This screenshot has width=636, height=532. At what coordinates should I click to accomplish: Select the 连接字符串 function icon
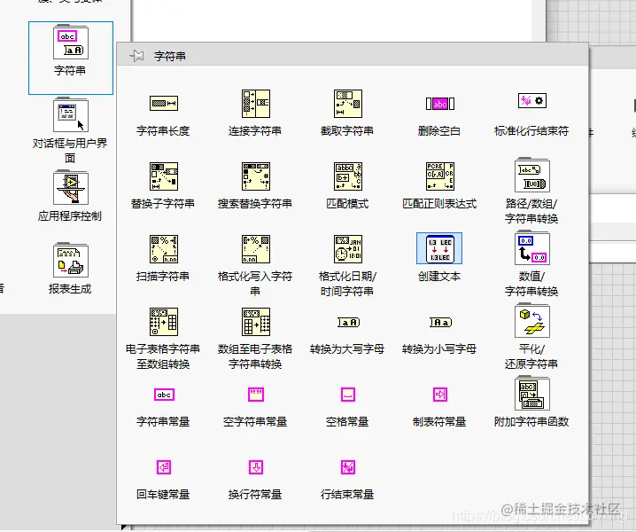(x=255, y=104)
